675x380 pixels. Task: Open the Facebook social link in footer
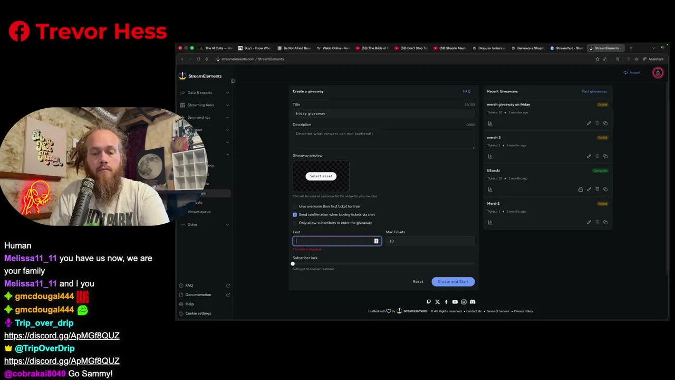tap(446, 302)
